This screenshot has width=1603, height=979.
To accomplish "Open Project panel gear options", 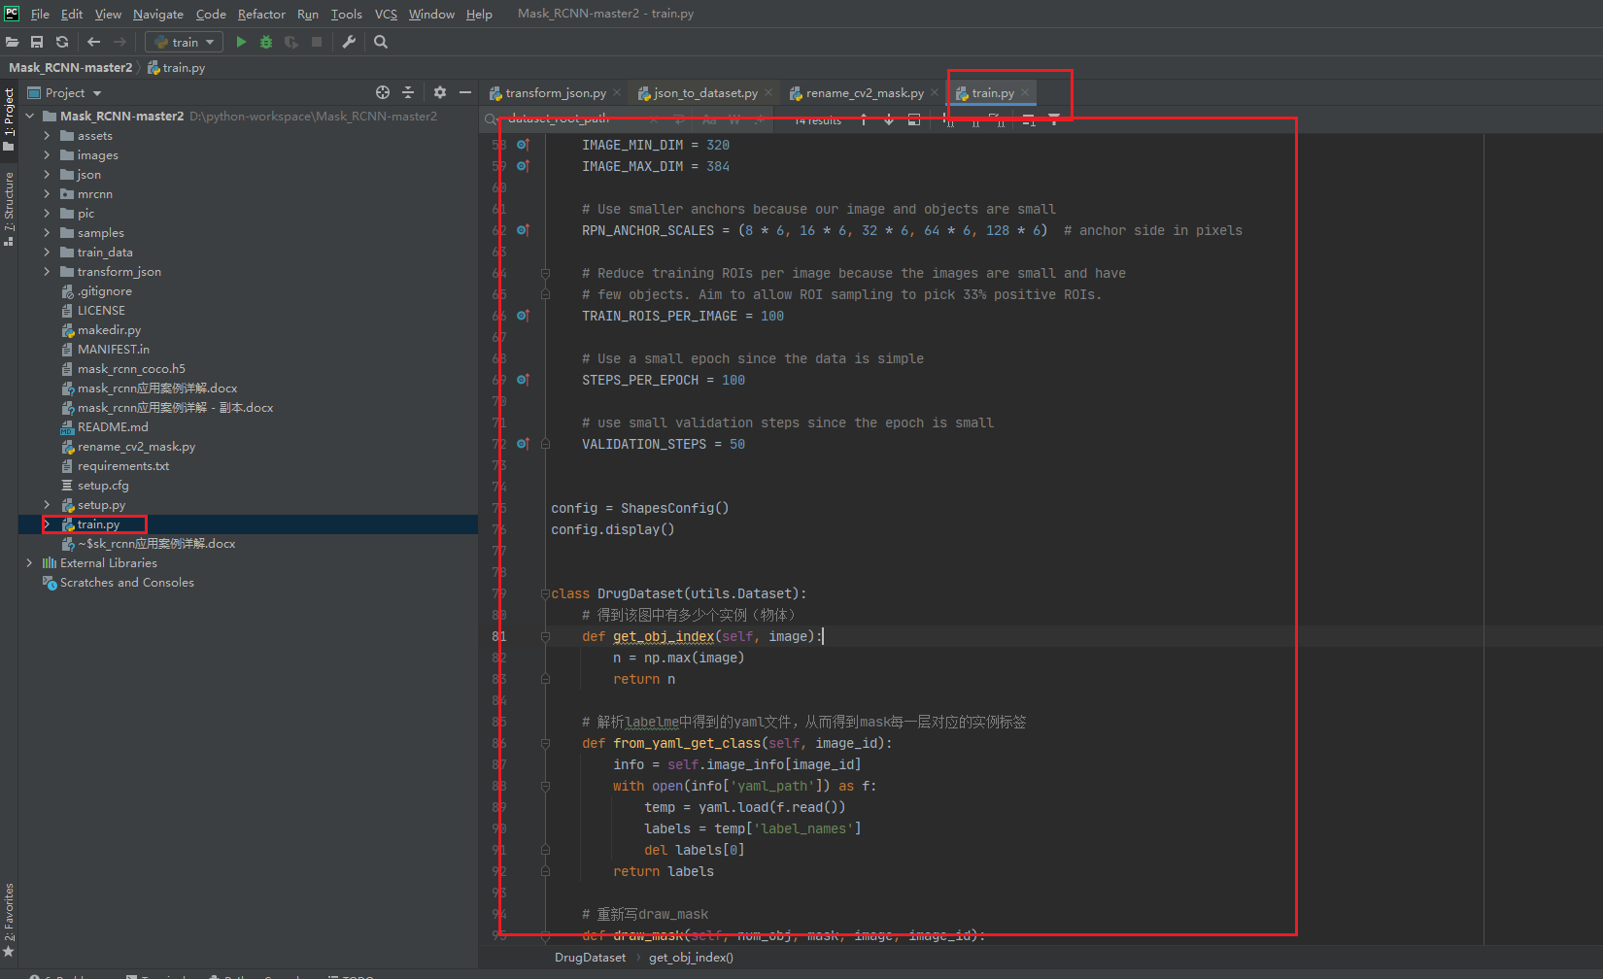I will click(x=440, y=92).
